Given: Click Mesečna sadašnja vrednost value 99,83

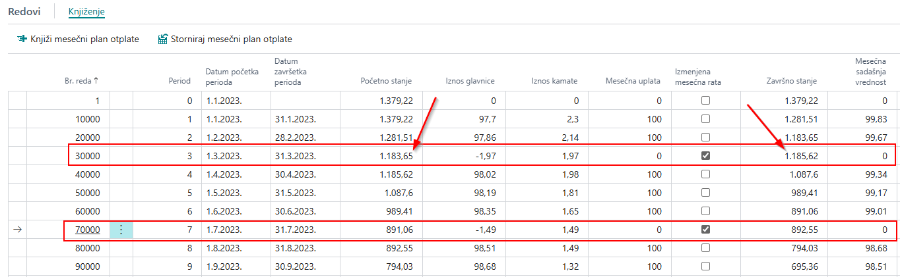Looking at the screenshot, I should [x=876, y=119].
